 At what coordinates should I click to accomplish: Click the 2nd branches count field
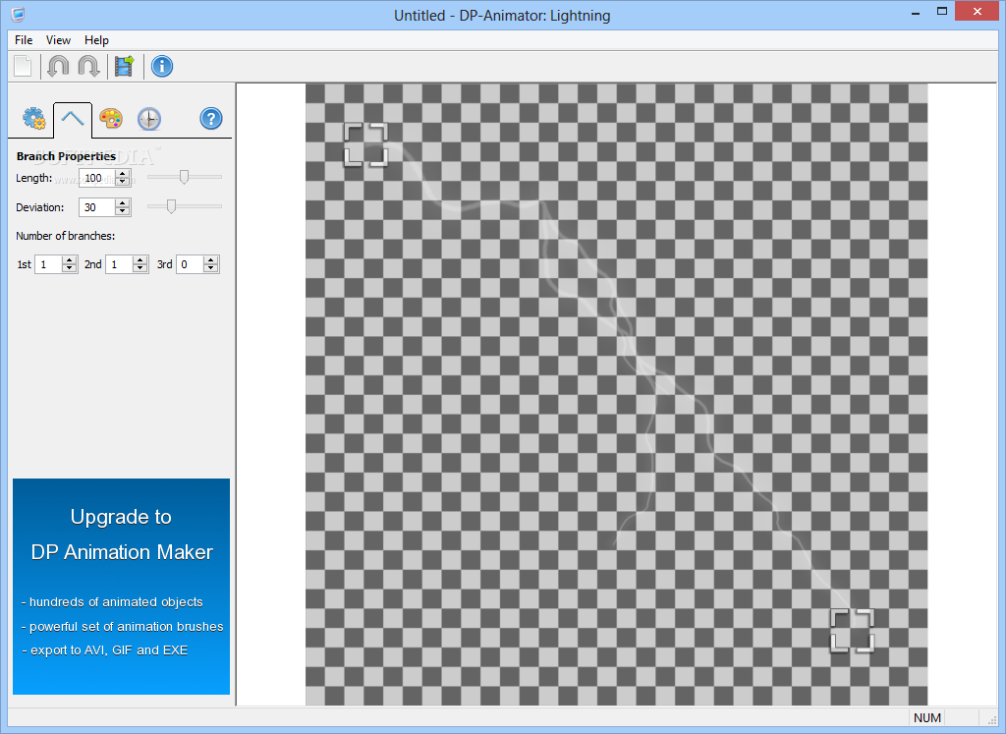tap(119, 264)
